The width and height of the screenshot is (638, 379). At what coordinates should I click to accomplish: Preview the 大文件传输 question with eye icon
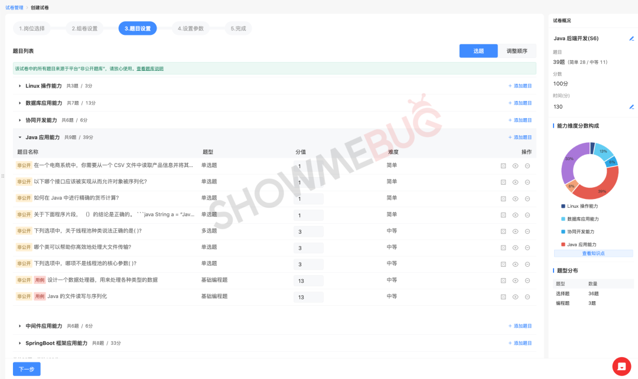tap(515, 248)
